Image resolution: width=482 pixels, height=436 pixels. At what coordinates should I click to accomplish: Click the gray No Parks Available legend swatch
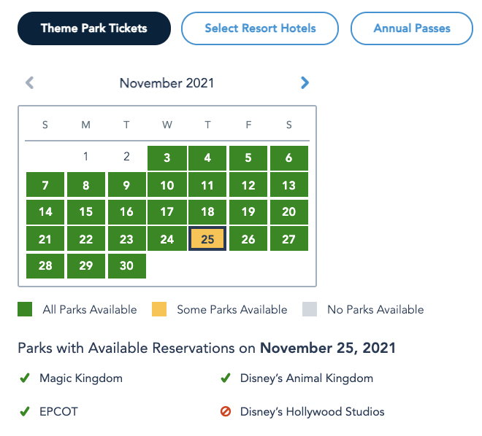click(x=310, y=309)
